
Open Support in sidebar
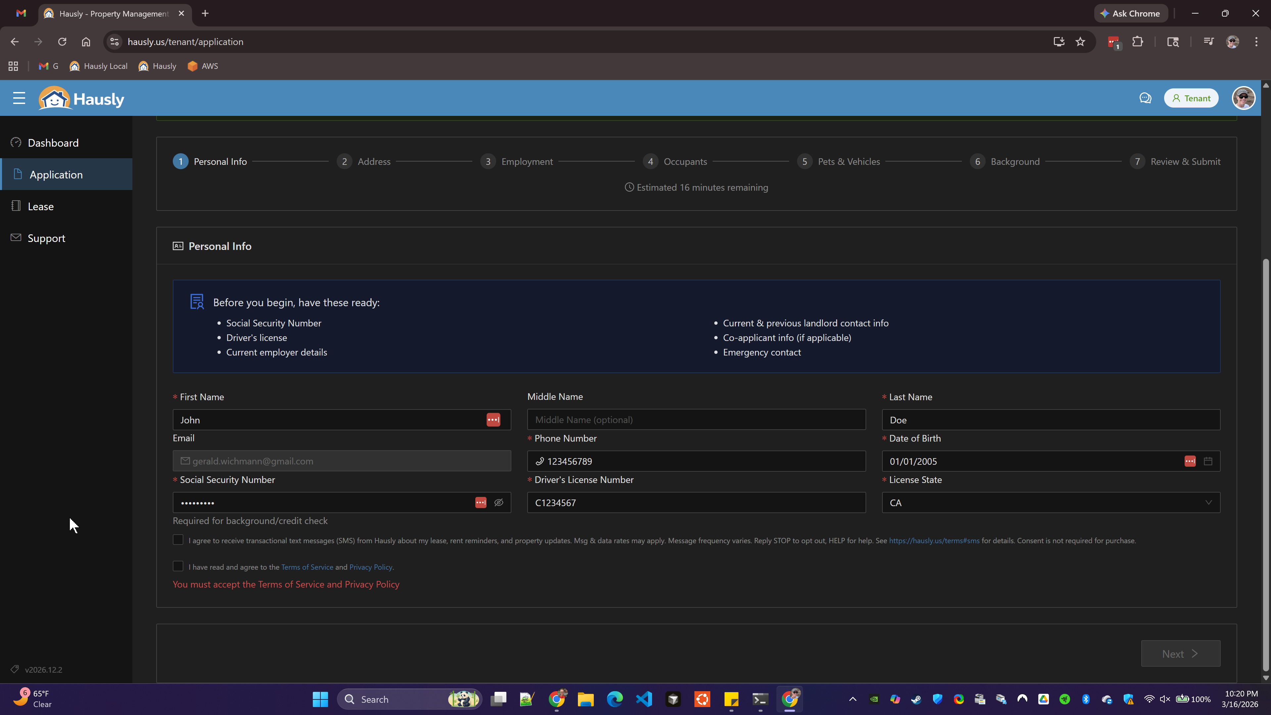point(66,238)
